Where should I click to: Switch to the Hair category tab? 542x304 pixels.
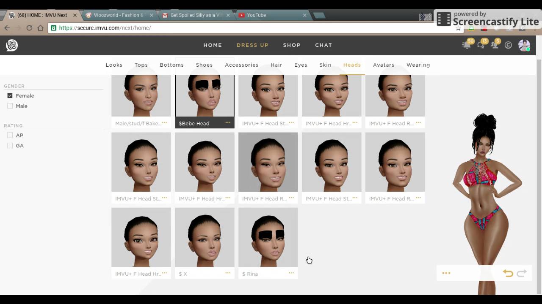(276, 65)
